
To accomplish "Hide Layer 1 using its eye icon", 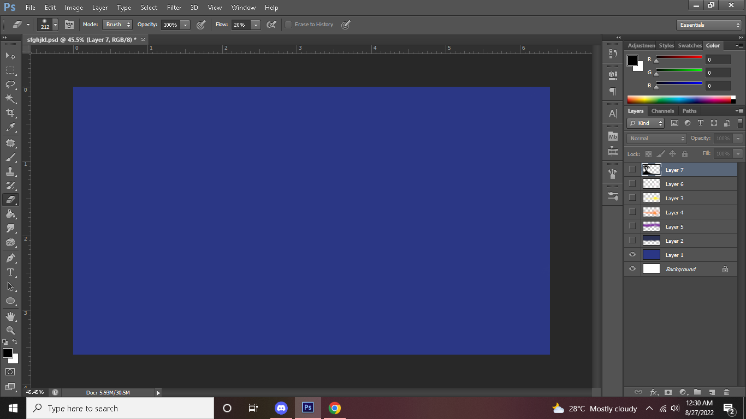I will click(632, 255).
